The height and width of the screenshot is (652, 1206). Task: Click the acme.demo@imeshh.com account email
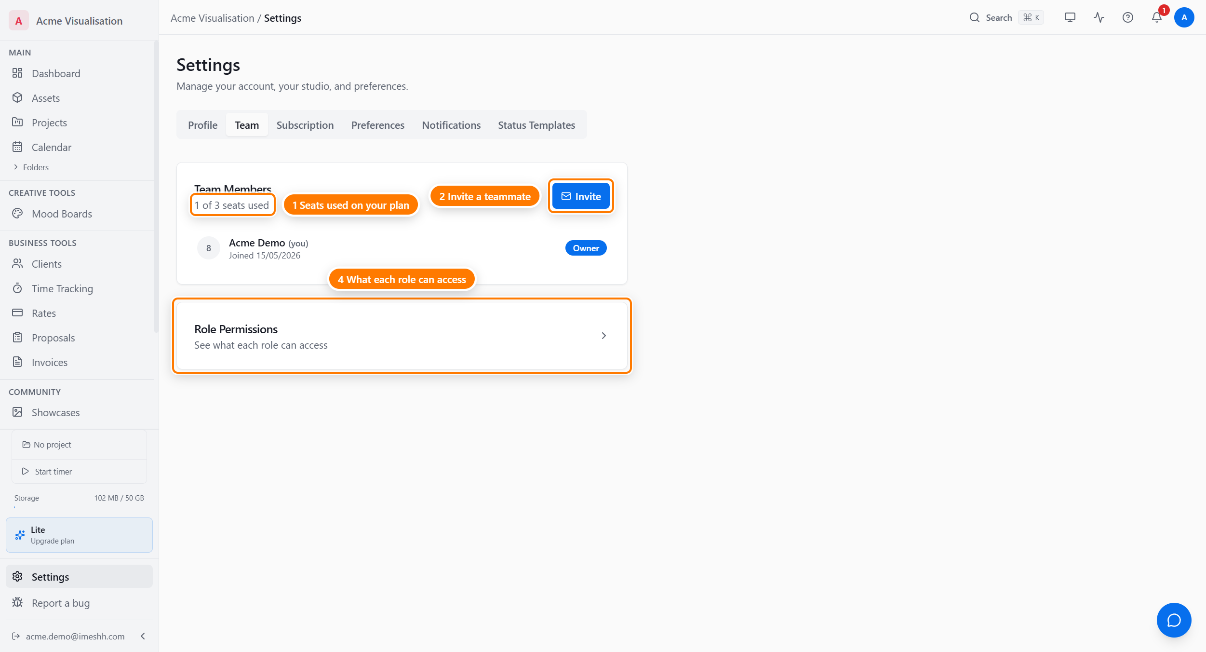tap(75, 636)
